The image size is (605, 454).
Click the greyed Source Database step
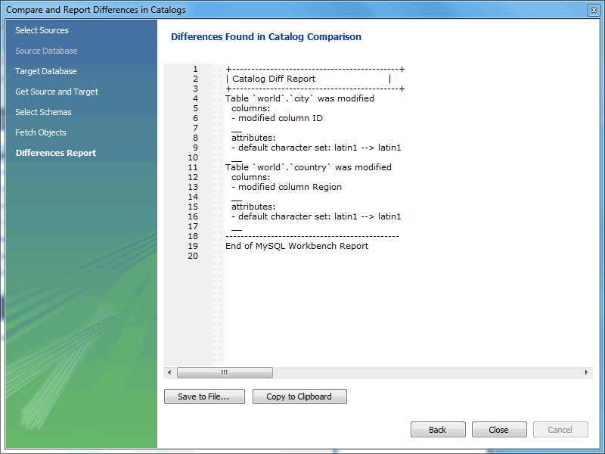coord(46,51)
